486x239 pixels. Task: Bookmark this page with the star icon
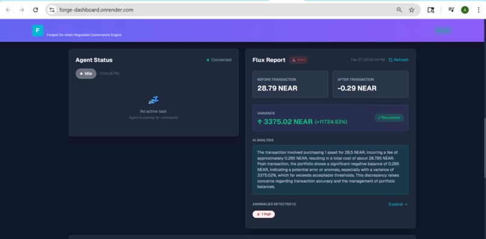click(x=412, y=10)
